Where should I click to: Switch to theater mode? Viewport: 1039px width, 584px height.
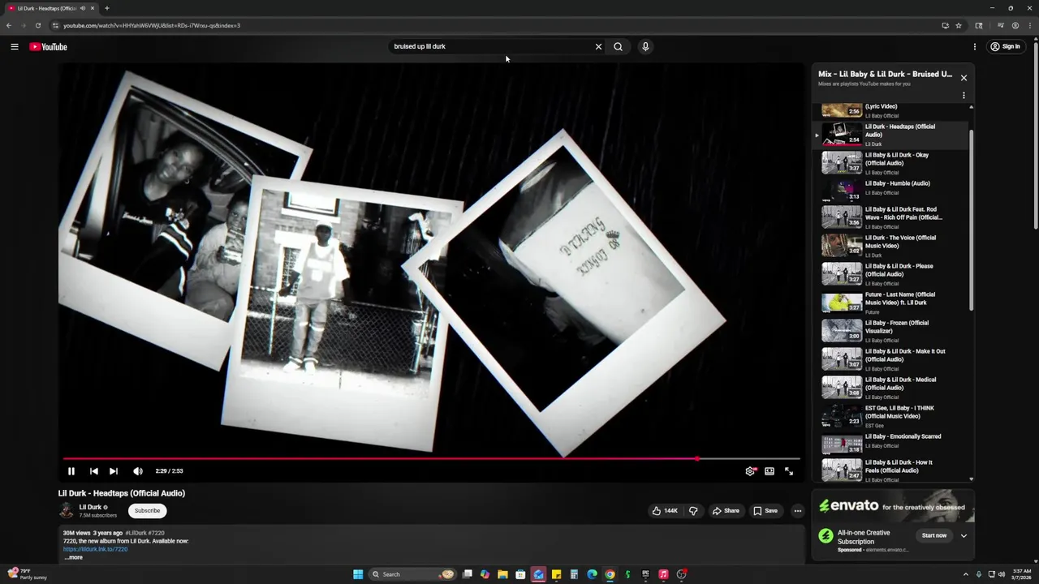(770, 470)
